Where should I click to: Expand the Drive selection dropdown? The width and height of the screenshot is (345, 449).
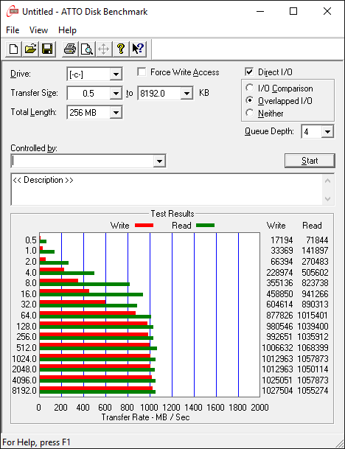point(116,74)
